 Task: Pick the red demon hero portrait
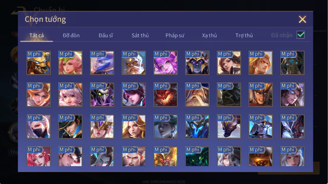166,95
